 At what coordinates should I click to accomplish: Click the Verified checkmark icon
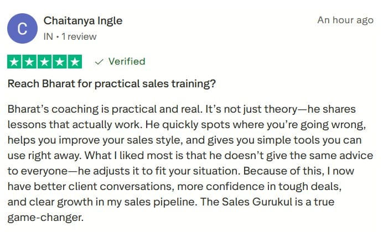(100, 62)
